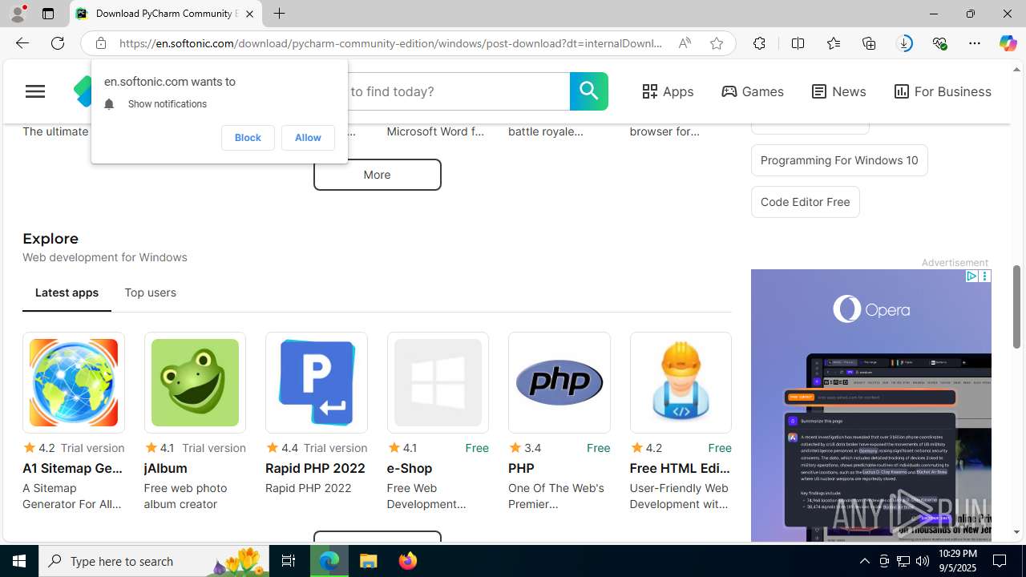Click the green search magnifier button
This screenshot has width=1026, height=577.
[589, 91]
